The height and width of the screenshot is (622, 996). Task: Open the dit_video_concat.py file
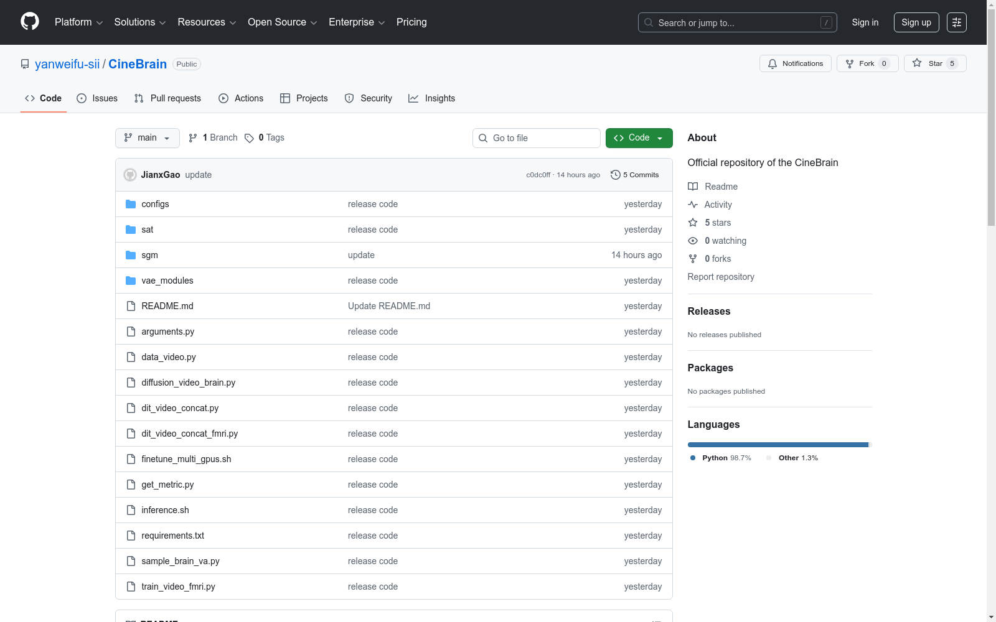(180, 408)
